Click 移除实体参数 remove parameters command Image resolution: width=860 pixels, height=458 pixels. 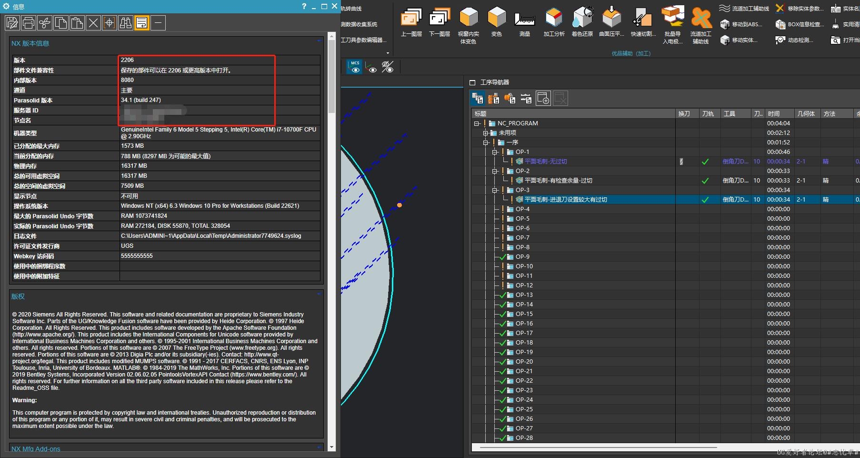point(799,9)
